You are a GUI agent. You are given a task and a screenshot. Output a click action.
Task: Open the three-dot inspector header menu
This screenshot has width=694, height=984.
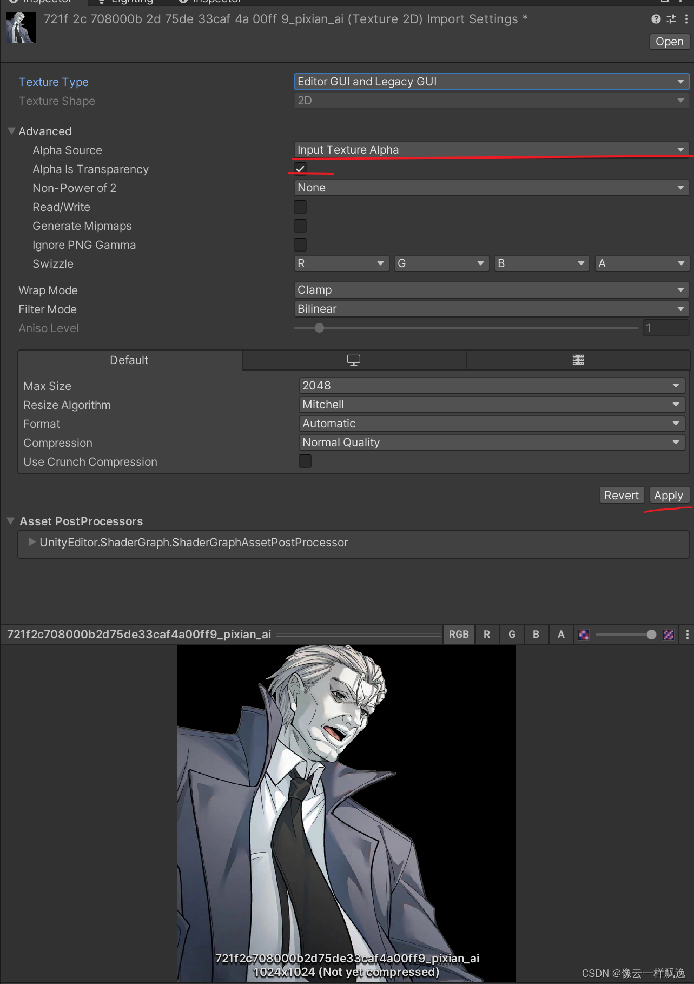click(x=686, y=19)
